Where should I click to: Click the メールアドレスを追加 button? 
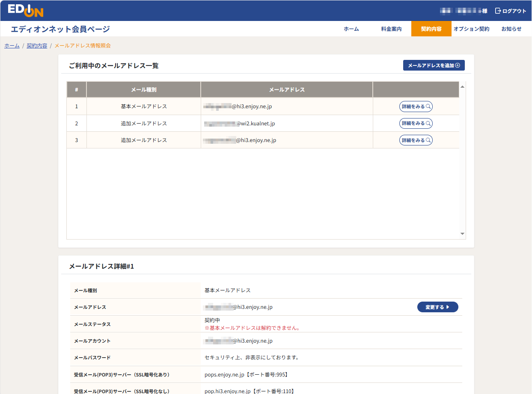(x=434, y=65)
